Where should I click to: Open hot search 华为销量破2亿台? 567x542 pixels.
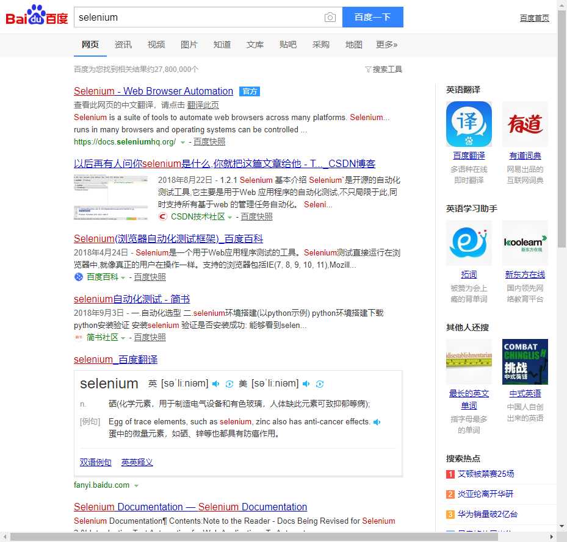click(488, 514)
